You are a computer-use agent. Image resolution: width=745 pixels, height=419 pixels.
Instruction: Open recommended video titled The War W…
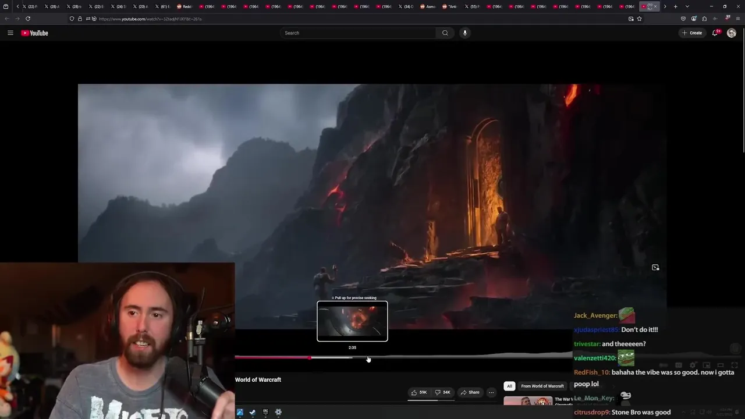pyautogui.click(x=563, y=400)
